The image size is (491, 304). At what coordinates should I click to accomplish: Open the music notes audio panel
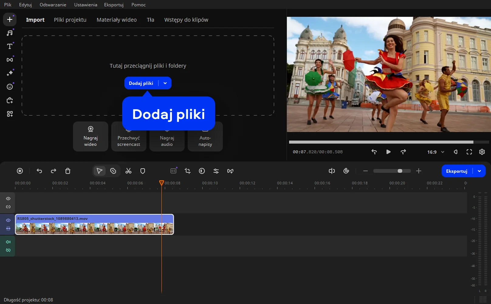pos(10,33)
